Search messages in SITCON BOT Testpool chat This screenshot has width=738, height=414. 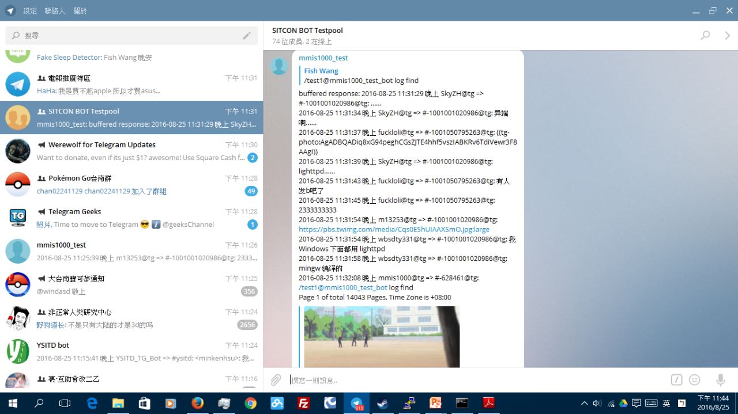point(705,35)
